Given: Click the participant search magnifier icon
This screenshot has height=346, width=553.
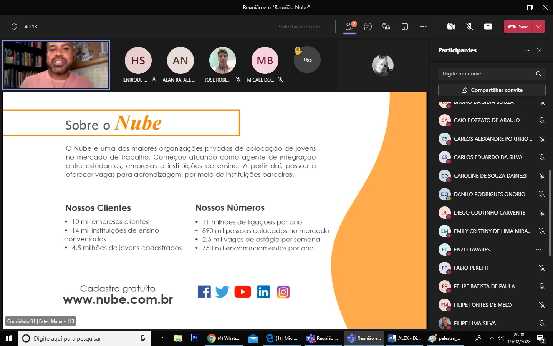Looking at the screenshot, I should 539,73.
